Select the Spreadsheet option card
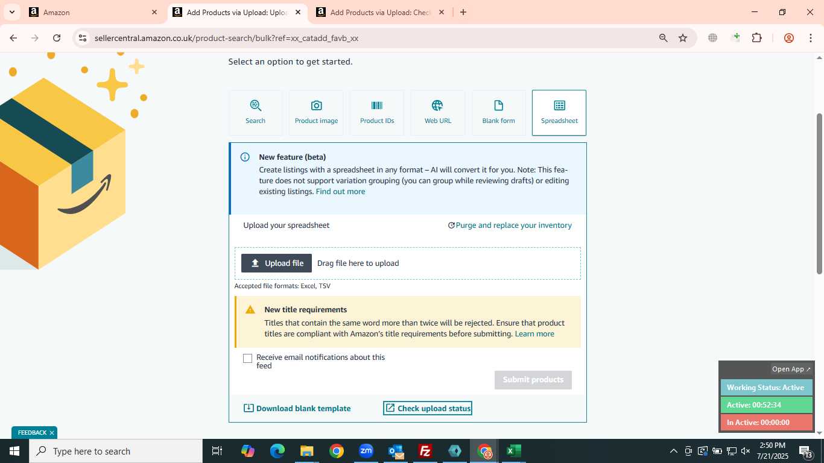 559,113
